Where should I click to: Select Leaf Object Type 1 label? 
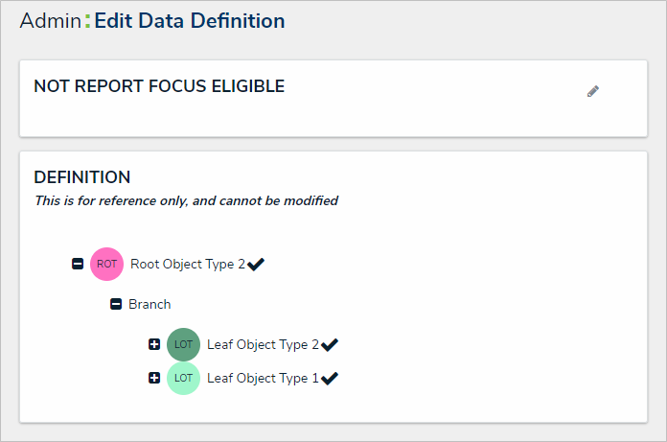click(x=264, y=378)
